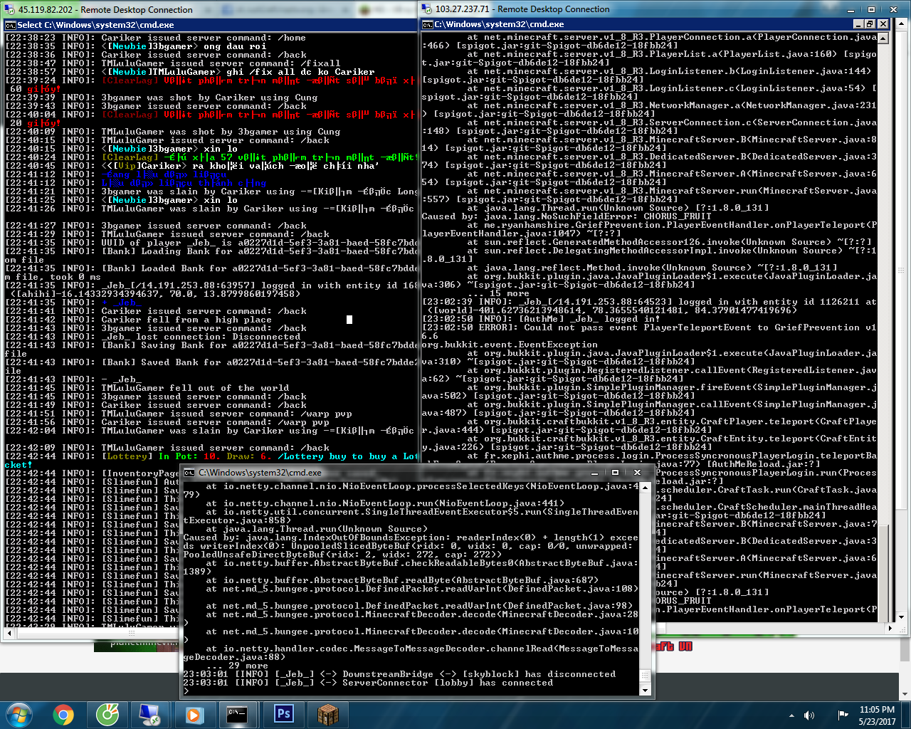The width and height of the screenshot is (911, 729).
Task: Maximize the bottom cmd.exe console window
Action: (x=616, y=472)
